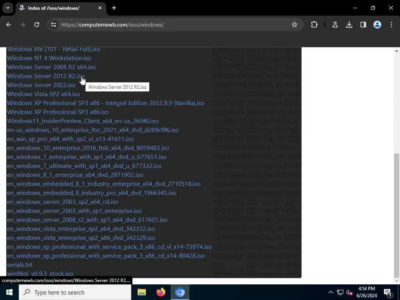Click XP professional SP3 cd_x14-80428 iso
Image resolution: width=400 pixels, height=300 pixels.
pos(105,256)
